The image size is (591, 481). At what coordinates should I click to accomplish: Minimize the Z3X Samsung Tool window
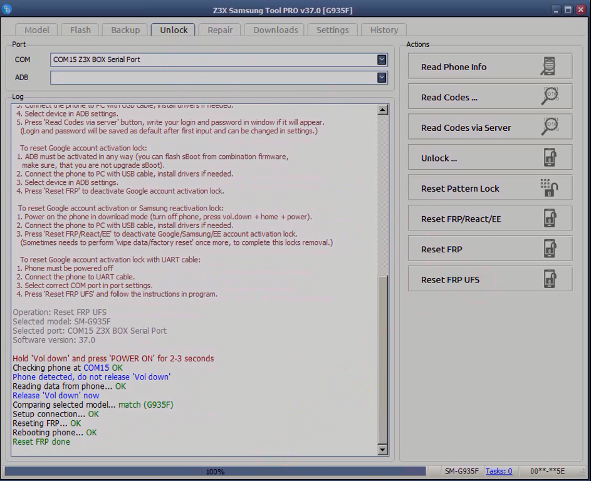[555, 10]
